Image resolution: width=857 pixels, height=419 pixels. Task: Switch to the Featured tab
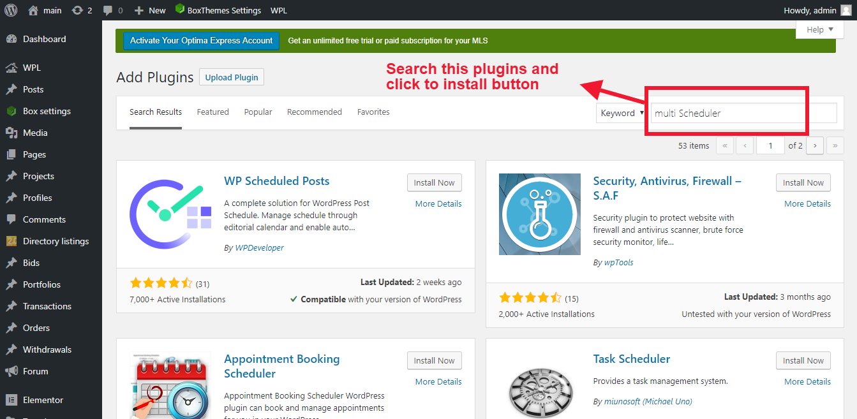tap(212, 112)
